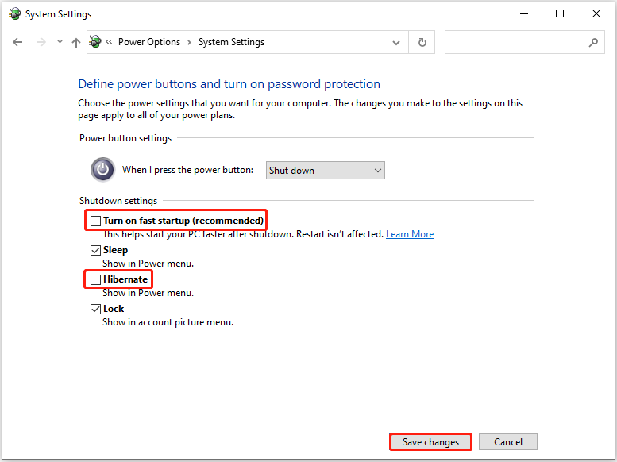Click the search magnifier icon
Image resolution: width=617 pixels, height=462 pixels.
point(593,42)
